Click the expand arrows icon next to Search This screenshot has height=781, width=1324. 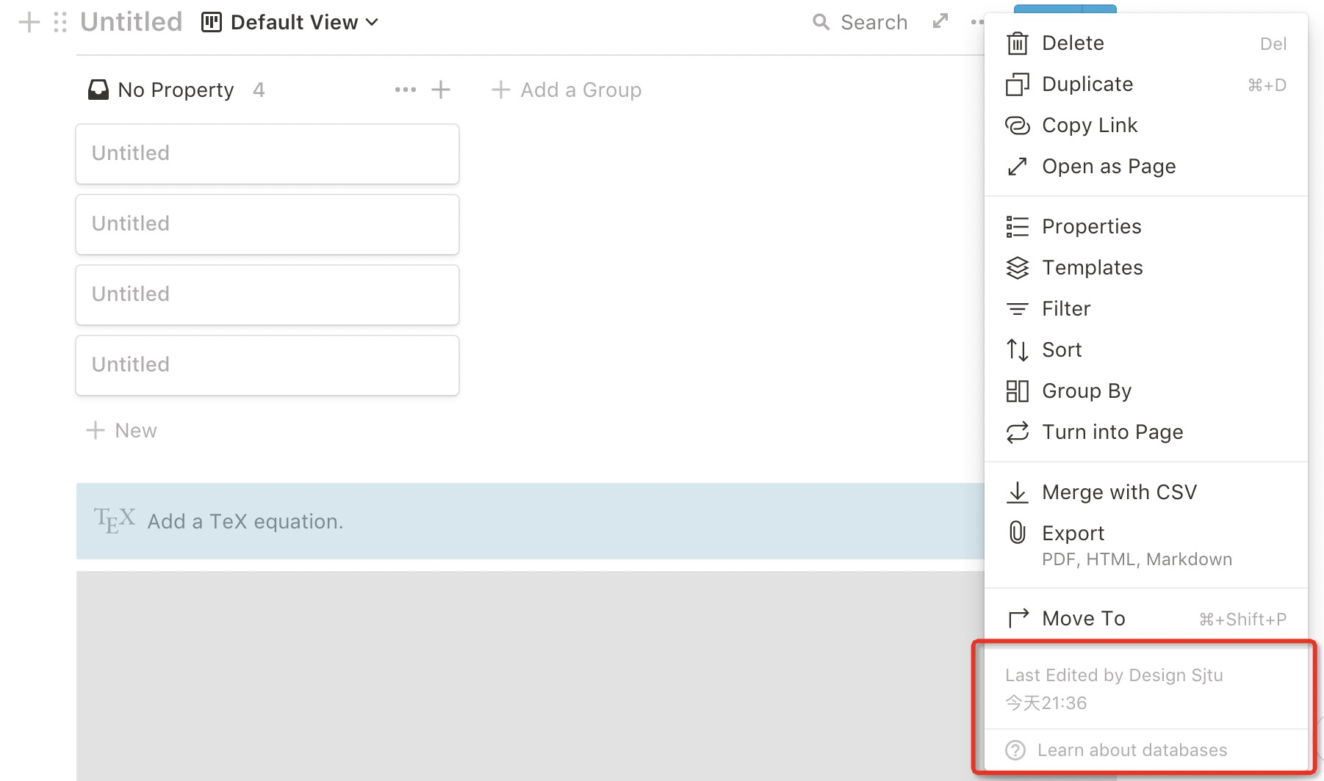(x=940, y=22)
